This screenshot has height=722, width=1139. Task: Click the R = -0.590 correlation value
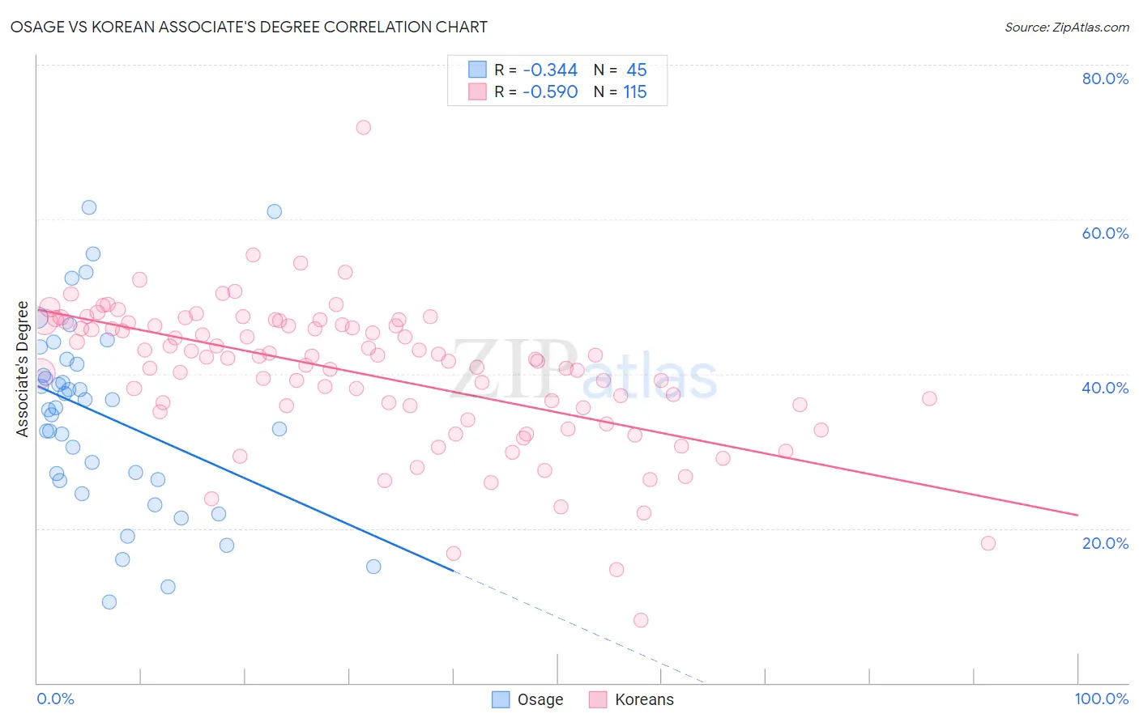click(536, 91)
